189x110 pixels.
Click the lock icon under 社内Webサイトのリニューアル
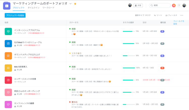coord(15,45)
